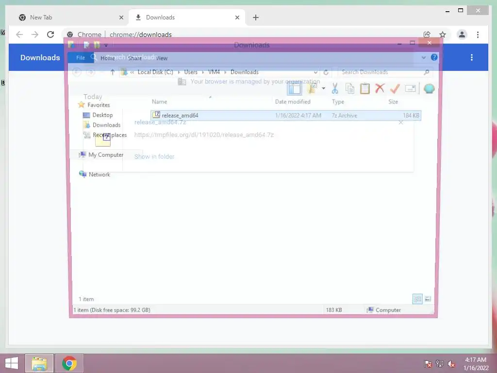Open the tmpfiles.org download URL link

204,135
